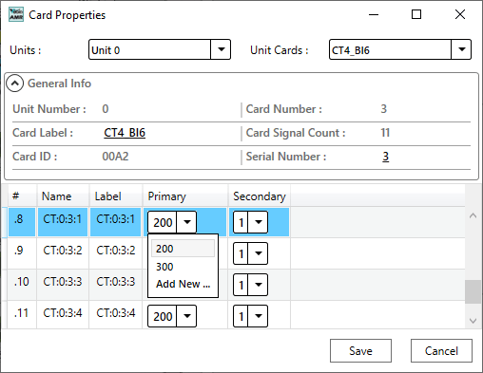Click scroll down arrow in signal table
The height and width of the screenshot is (373, 483).
click(x=473, y=321)
